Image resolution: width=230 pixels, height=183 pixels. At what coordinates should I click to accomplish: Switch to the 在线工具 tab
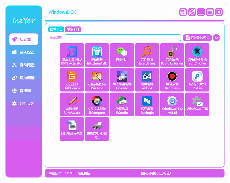click(x=73, y=29)
